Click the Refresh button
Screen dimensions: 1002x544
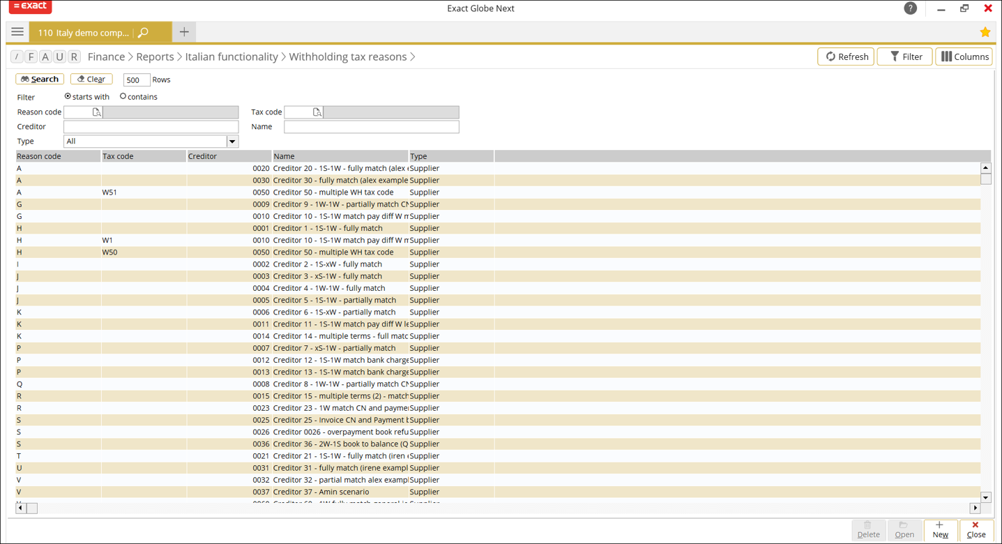(846, 57)
